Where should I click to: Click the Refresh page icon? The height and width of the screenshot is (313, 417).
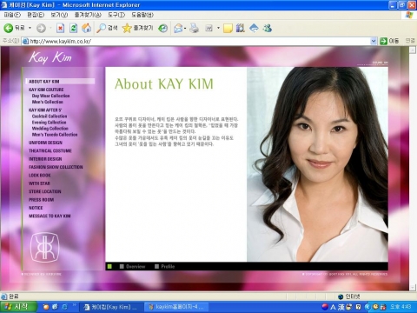pos(74,28)
